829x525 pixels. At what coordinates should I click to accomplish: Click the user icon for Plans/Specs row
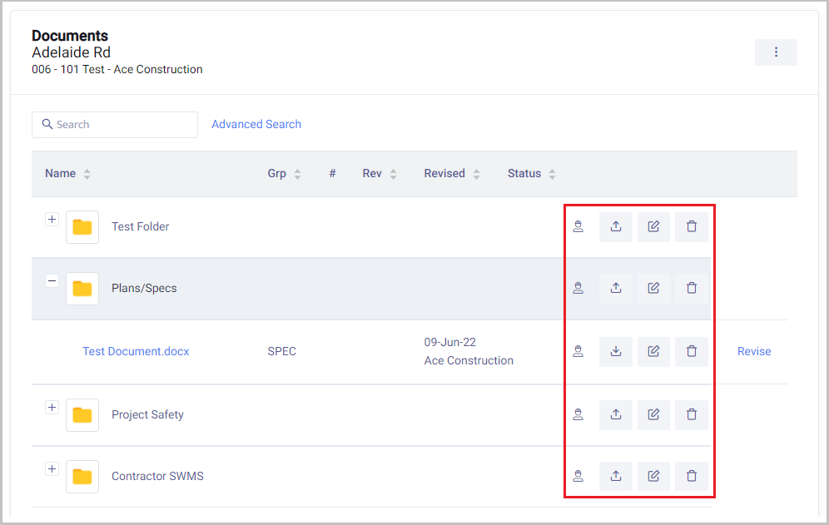[x=578, y=288]
